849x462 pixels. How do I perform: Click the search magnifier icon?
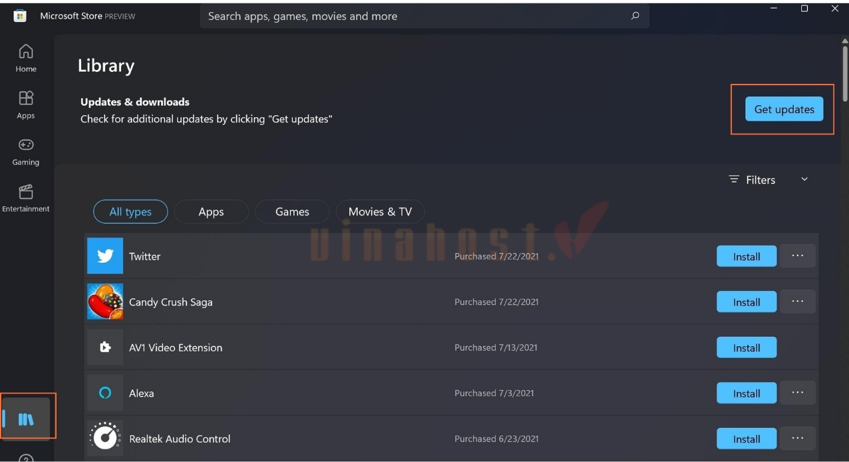[635, 16]
